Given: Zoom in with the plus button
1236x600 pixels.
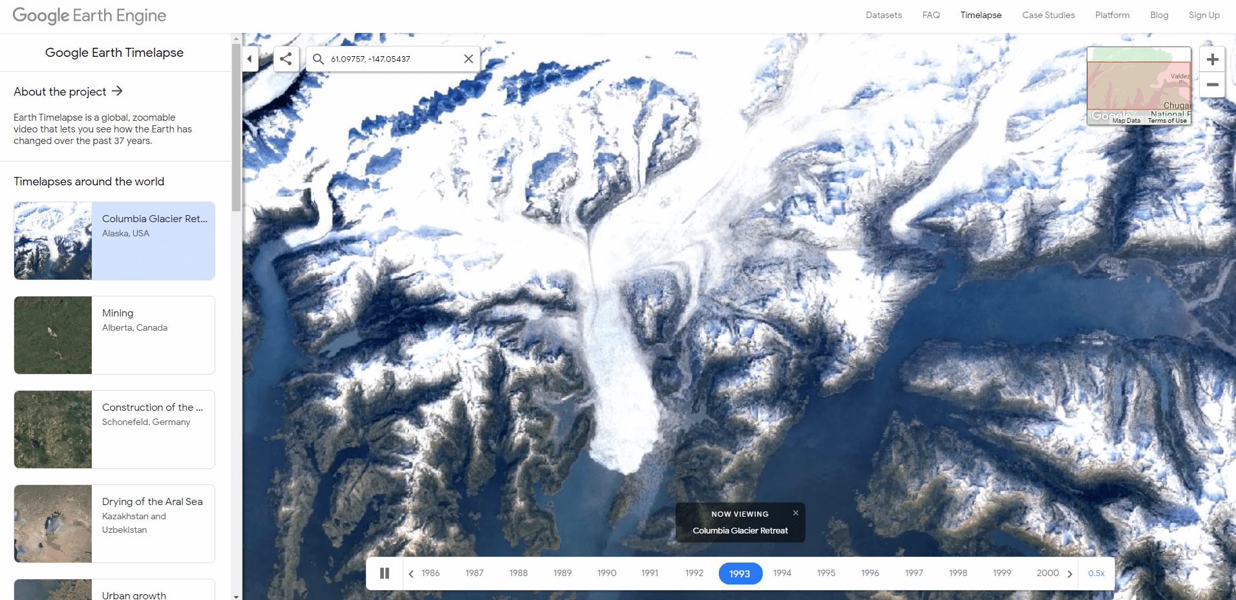Looking at the screenshot, I should tap(1213, 59).
